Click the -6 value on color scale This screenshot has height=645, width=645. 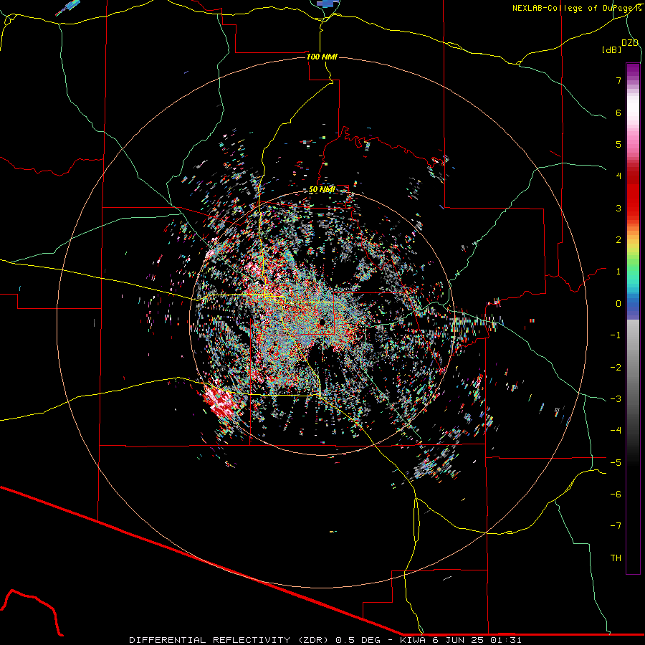[x=616, y=494]
